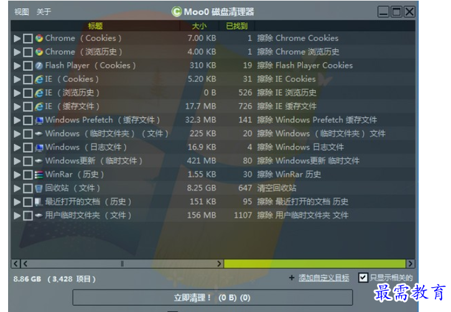Viewport: 451px width, 312px height.
Task: Click the 17.7 MB size cell
Action: pyautogui.click(x=200, y=106)
